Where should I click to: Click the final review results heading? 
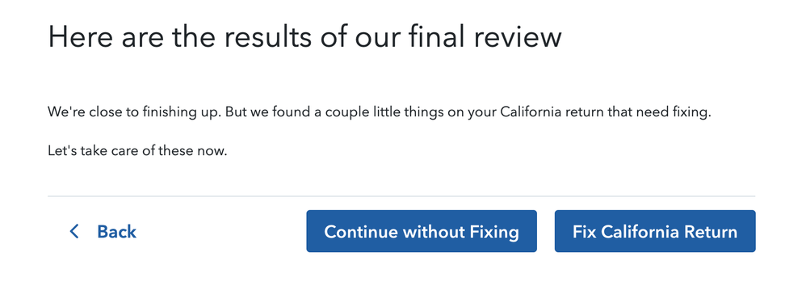[304, 36]
